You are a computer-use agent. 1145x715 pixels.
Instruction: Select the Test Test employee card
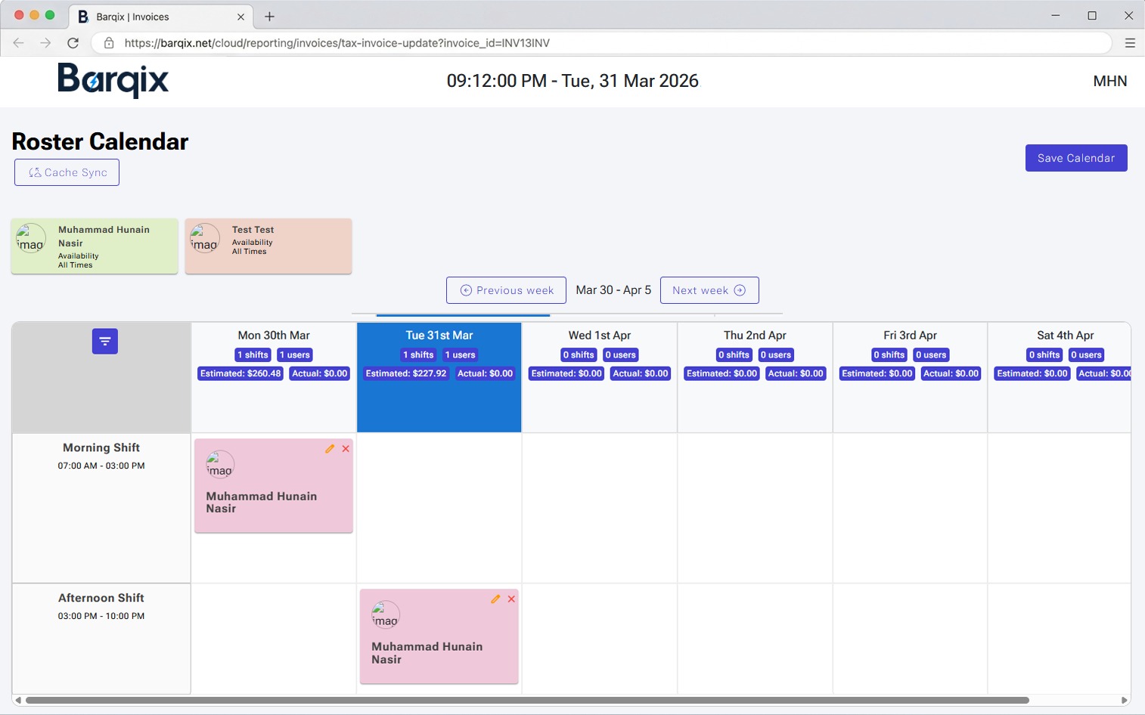point(268,246)
